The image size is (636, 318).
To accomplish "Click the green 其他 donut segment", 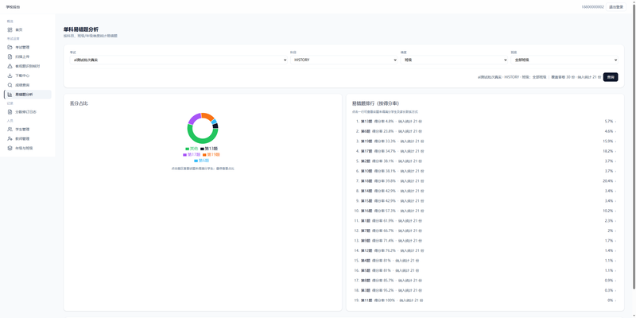I will [x=200, y=140].
